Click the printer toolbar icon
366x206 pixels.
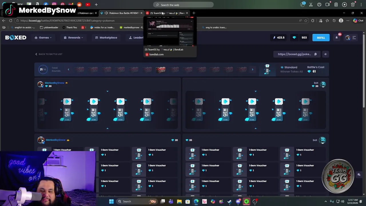coord(319,5)
